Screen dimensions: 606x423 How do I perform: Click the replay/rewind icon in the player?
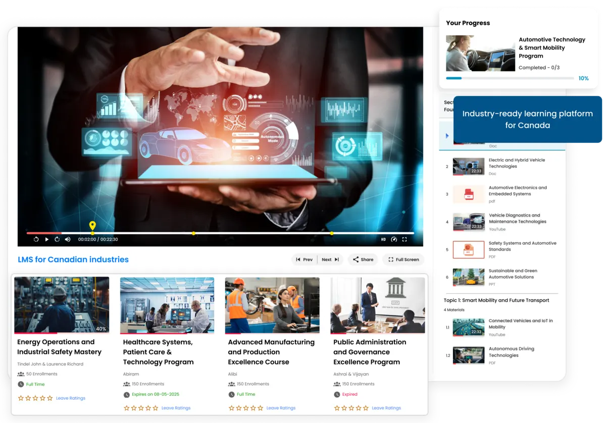pos(36,239)
